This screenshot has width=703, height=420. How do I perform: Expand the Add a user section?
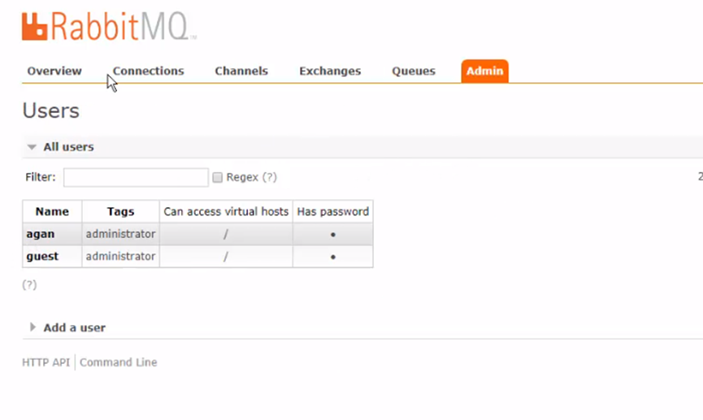tap(67, 327)
